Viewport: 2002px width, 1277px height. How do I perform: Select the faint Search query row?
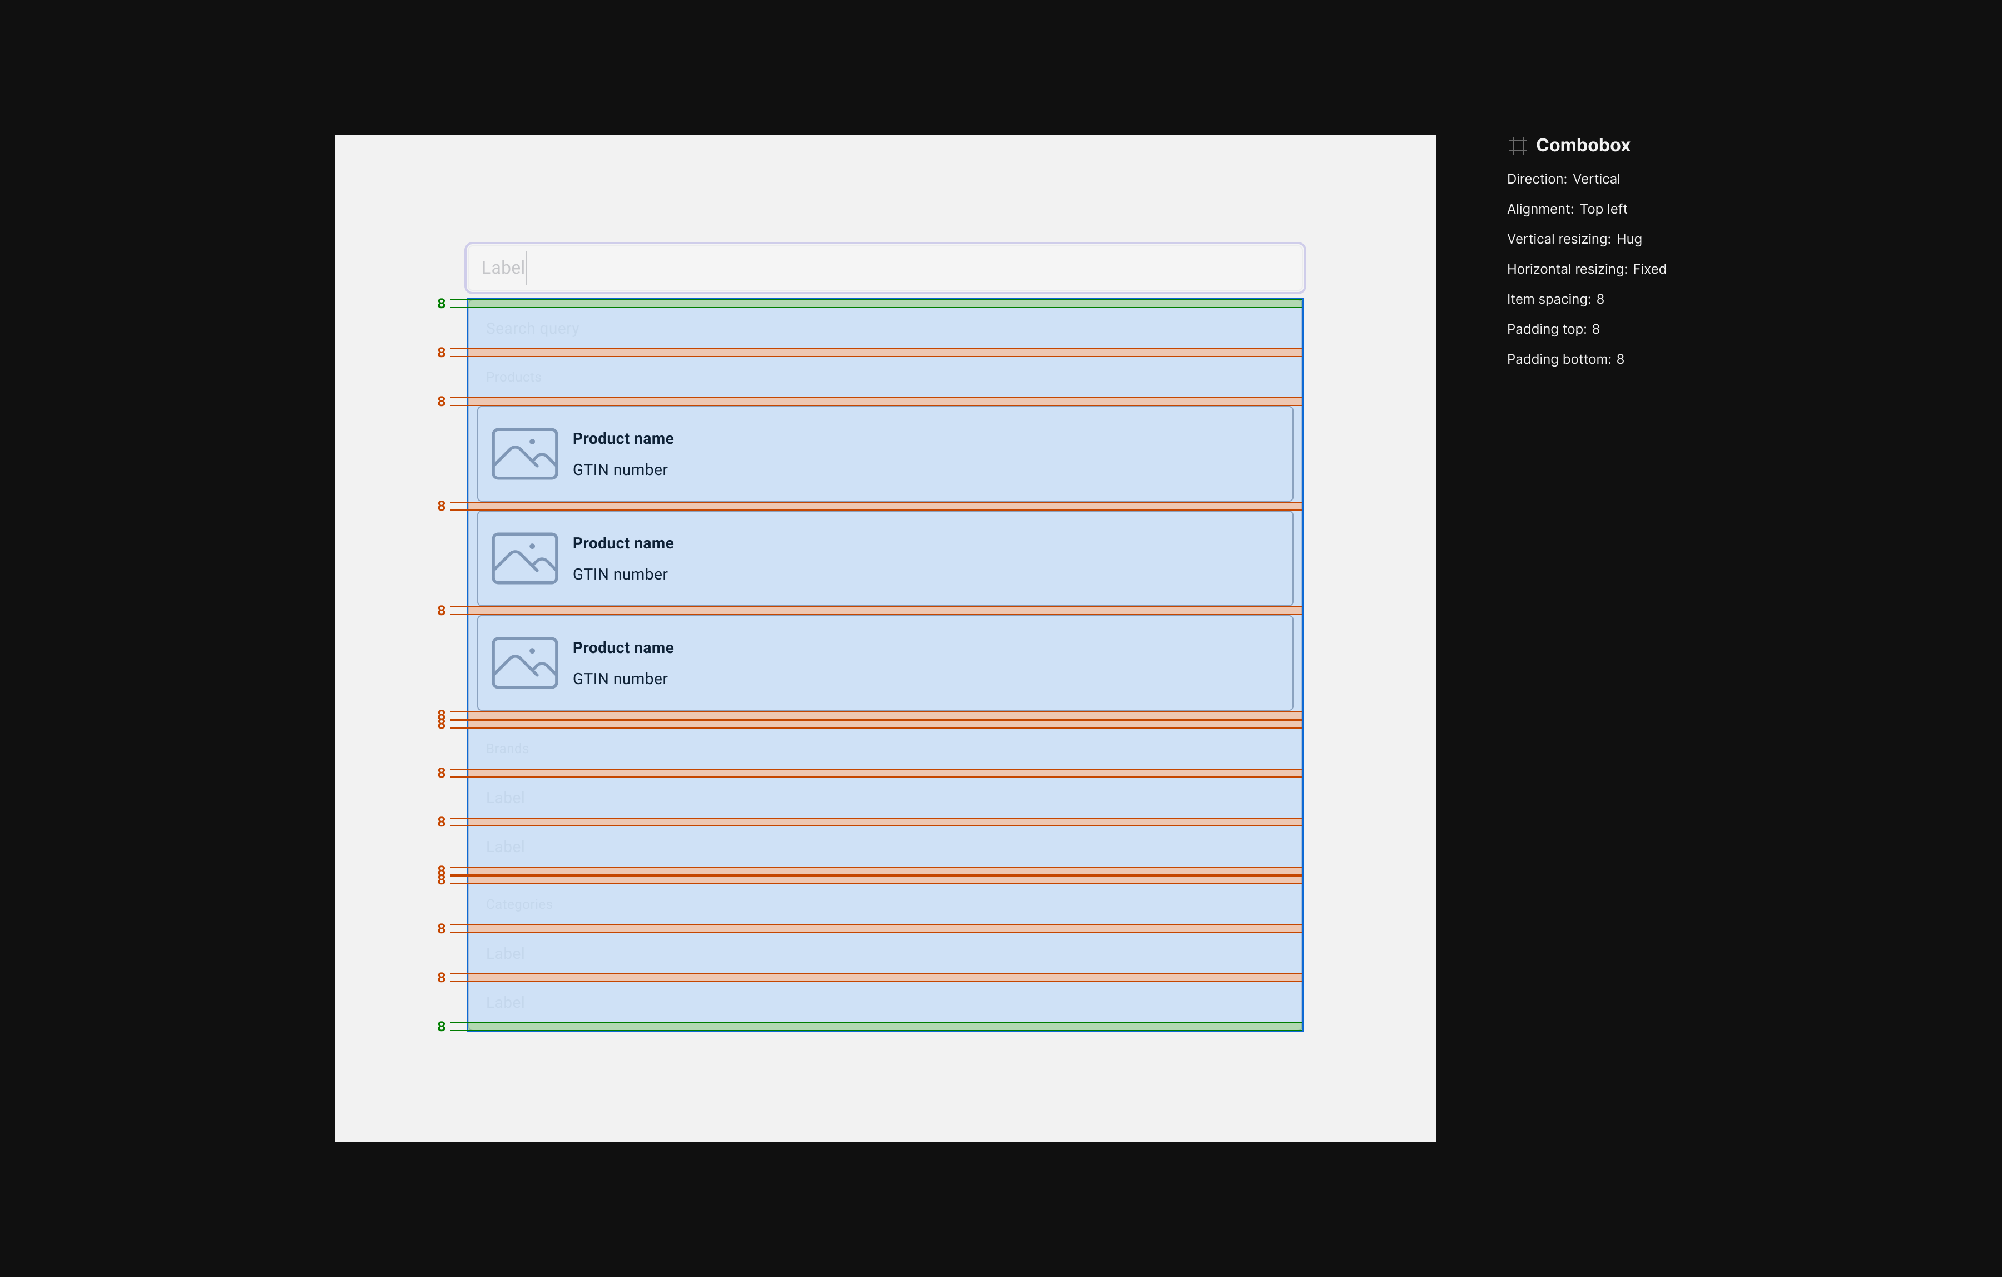(885, 328)
